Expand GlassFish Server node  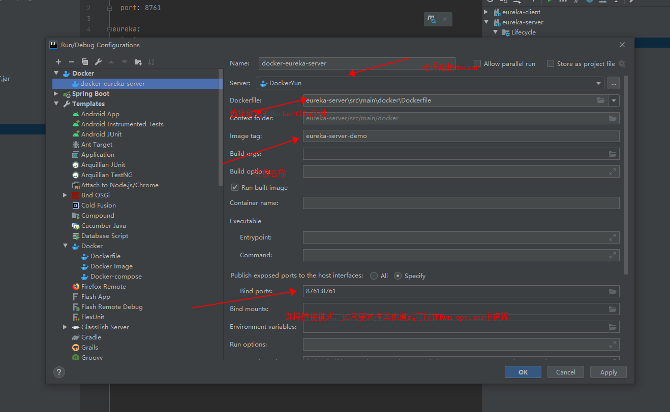coord(65,327)
